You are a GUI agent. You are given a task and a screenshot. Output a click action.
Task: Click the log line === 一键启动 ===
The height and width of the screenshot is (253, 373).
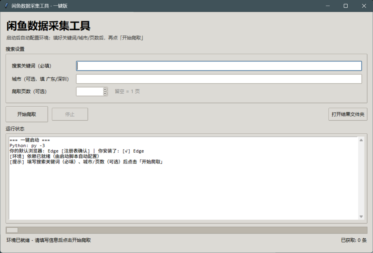pos(30,140)
